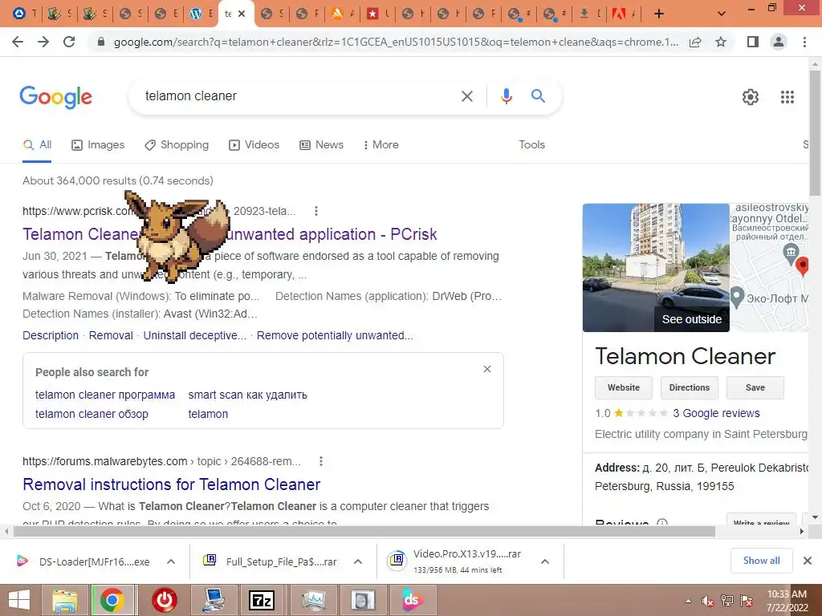Screen dimensions: 822x616
Task: Open the Uninstall deceptive sitelink
Action: pyautogui.click(x=194, y=336)
